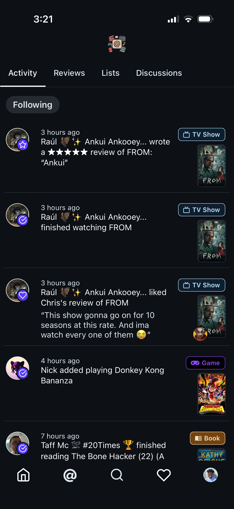Open Donkey Kong Bananza cover thumbnail
Screen dimensions: 234x509
tap(212, 394)
